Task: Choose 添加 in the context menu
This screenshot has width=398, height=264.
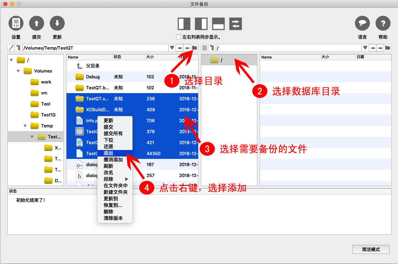Action: coord(115,153)
